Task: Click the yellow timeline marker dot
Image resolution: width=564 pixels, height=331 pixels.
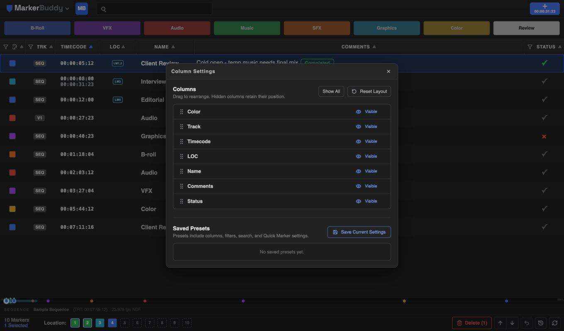Action: [404, 301]
